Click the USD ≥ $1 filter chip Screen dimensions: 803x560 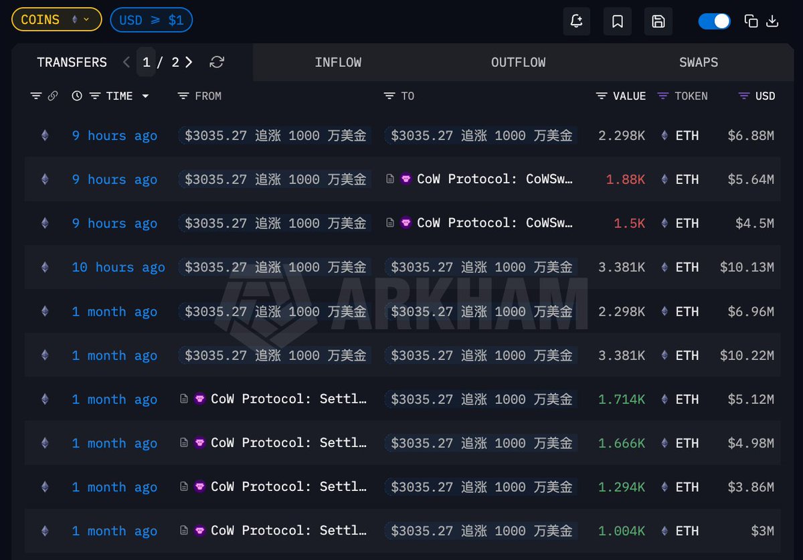151,20
